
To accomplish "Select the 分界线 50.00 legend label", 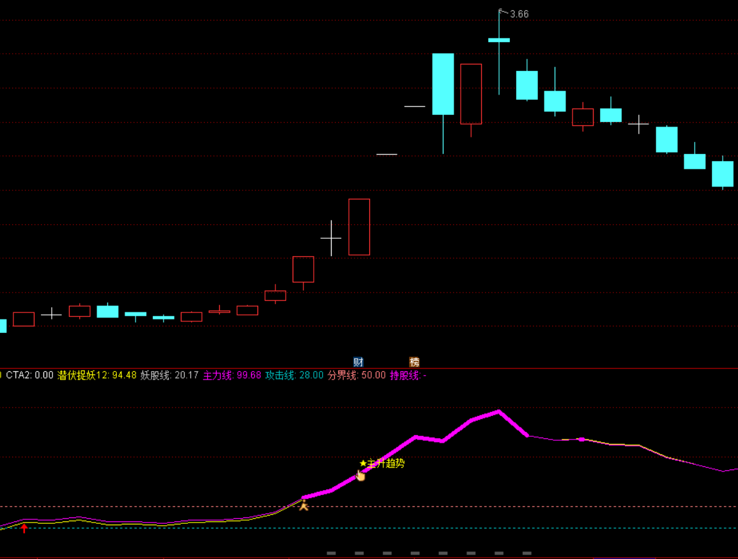I will click(357, 376).
